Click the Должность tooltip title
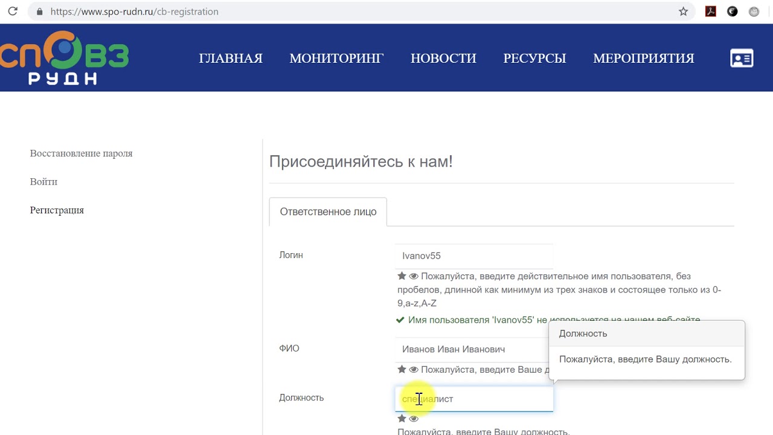The width and height of the screenshot is (773, 435). tap(583, 333)
